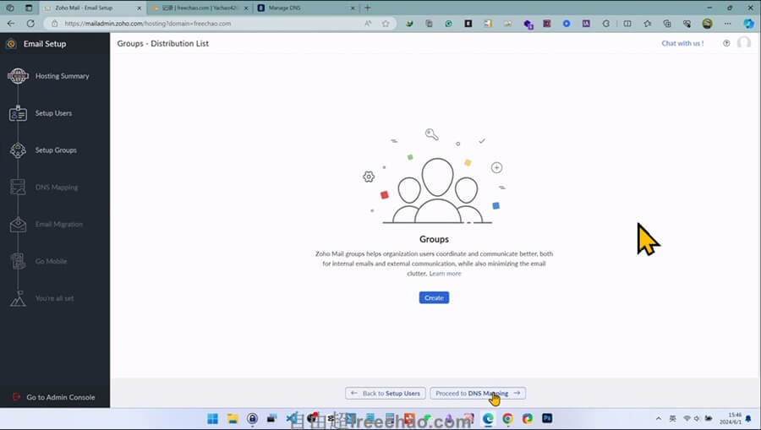
Task: Click the Email Setup logo icon
Action: click(11, 44)
